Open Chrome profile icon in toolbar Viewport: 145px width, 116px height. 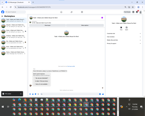138,7
